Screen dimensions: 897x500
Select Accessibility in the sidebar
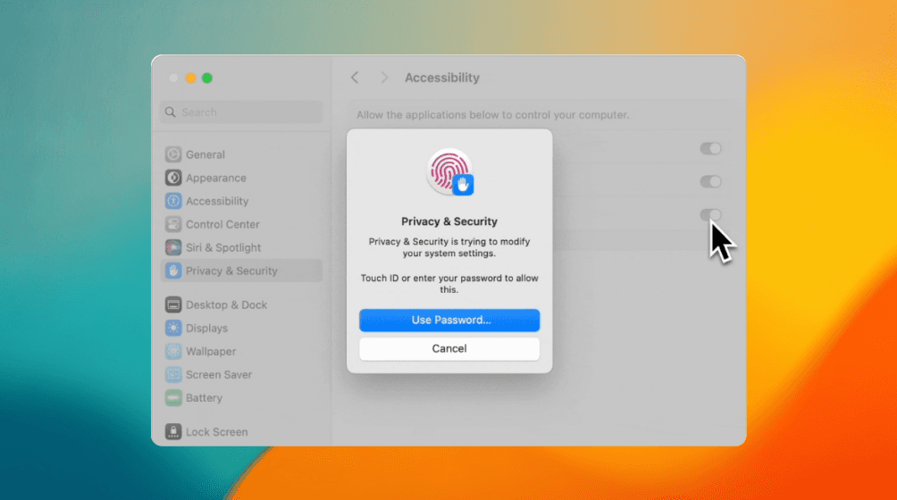pos(241,201)
